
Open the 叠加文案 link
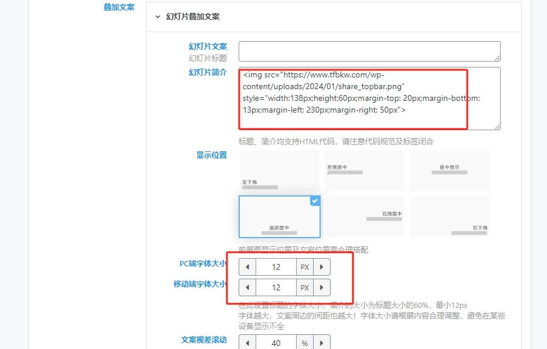(x=118, y=8)
